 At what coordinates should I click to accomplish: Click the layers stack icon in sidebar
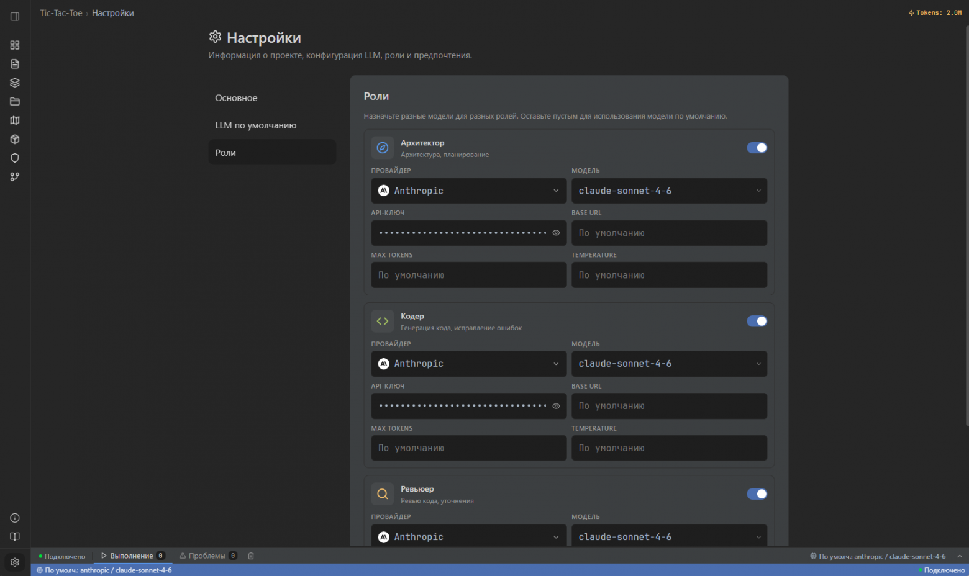click(x=15, y=83)
